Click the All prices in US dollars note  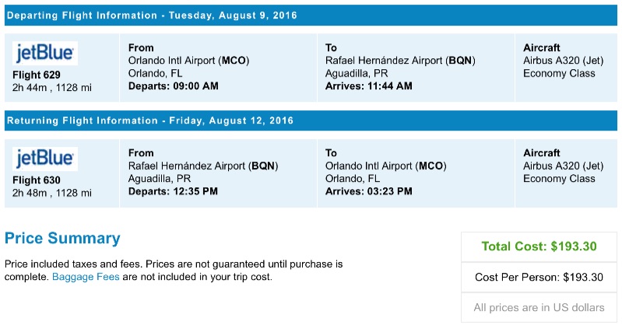(539, 307)
